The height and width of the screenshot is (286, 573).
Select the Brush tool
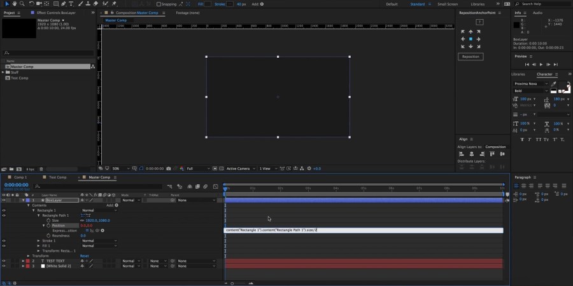tap(81, 4)
